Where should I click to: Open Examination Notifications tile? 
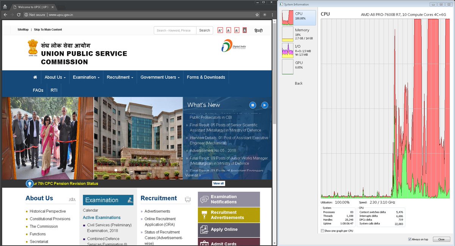229,199
